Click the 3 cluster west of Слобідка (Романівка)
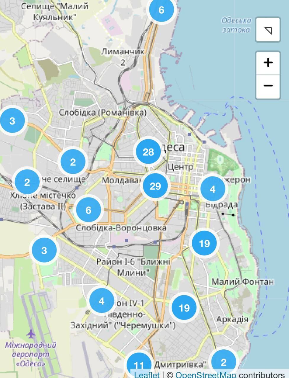 [12, 121]
